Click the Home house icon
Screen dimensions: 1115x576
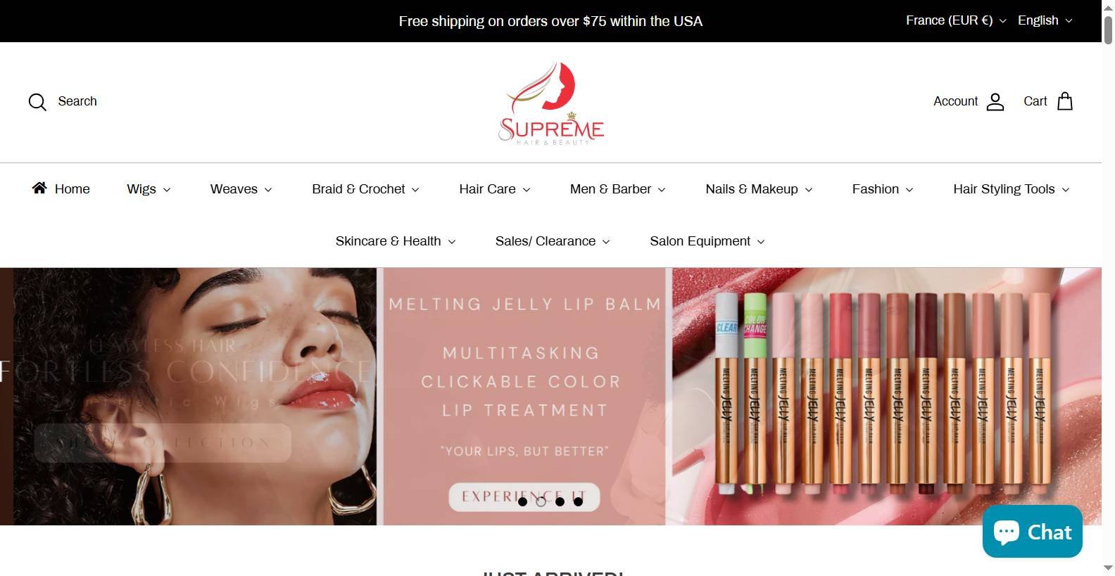pyautogui.click(x=39, y=188)
